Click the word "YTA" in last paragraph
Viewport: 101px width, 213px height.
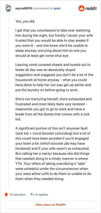point(18,164)
